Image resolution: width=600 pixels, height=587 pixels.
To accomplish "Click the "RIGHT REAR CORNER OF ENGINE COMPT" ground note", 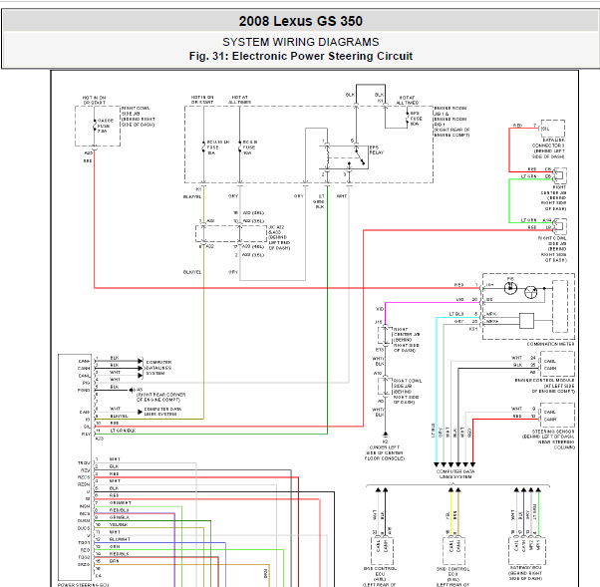I will point(161,398).
